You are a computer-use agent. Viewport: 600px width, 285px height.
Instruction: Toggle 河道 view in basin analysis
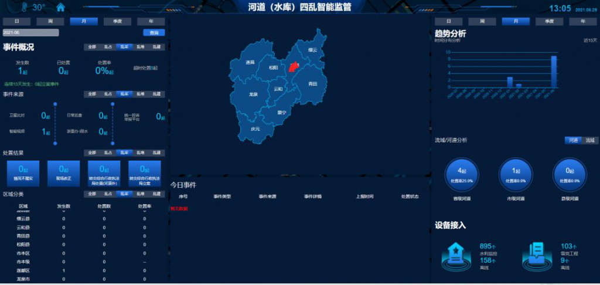(x=574, y=140)
